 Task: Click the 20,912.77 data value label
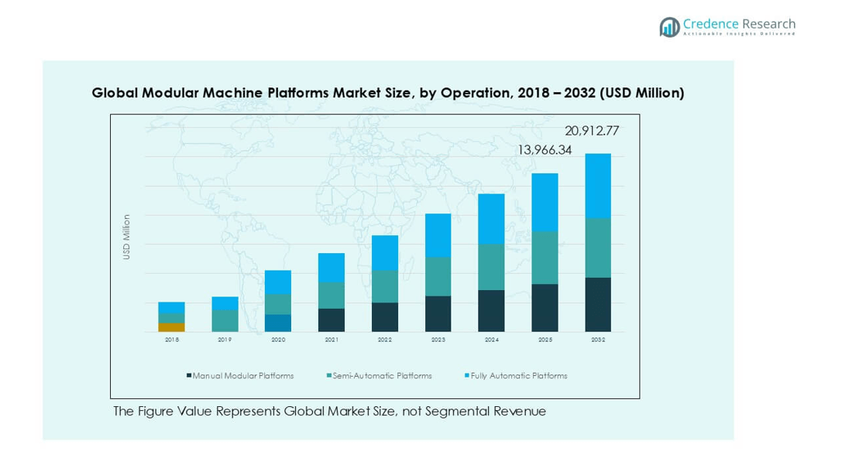click(x=591, y=131)
